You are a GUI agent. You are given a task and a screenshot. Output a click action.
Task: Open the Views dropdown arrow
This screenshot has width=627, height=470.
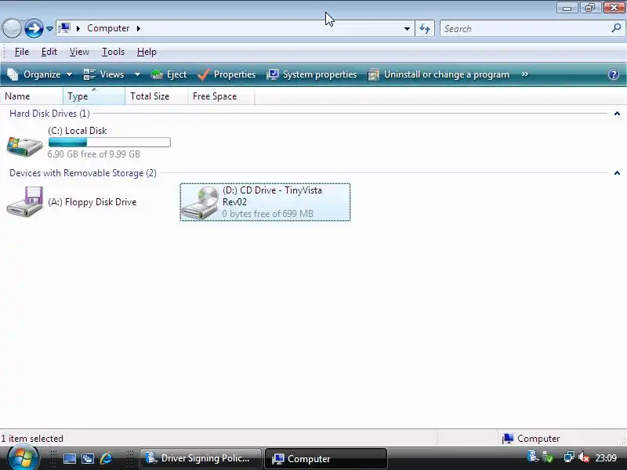137,74
